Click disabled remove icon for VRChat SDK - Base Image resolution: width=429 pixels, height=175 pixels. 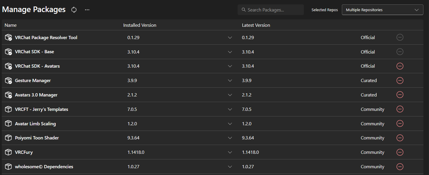400,52
